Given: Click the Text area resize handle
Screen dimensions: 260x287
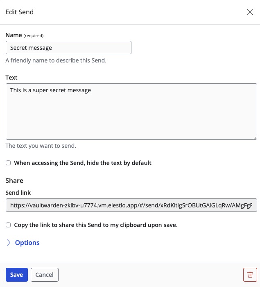Looking at the screenshot, I should (x=255, y=137).
